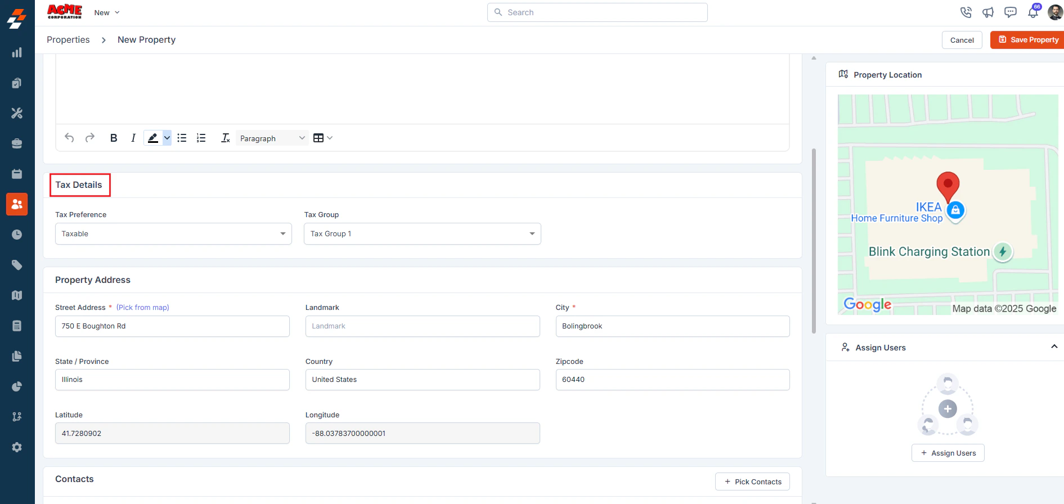Open the clipboard documents sidebar icon
Viewport: 1064px width, 504px height.
(17, 83)
